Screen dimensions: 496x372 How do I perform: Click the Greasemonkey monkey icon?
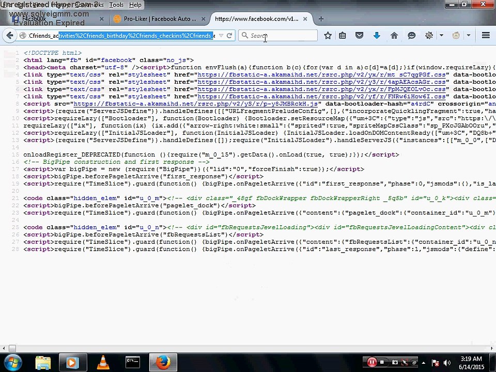tap(456, 36)
